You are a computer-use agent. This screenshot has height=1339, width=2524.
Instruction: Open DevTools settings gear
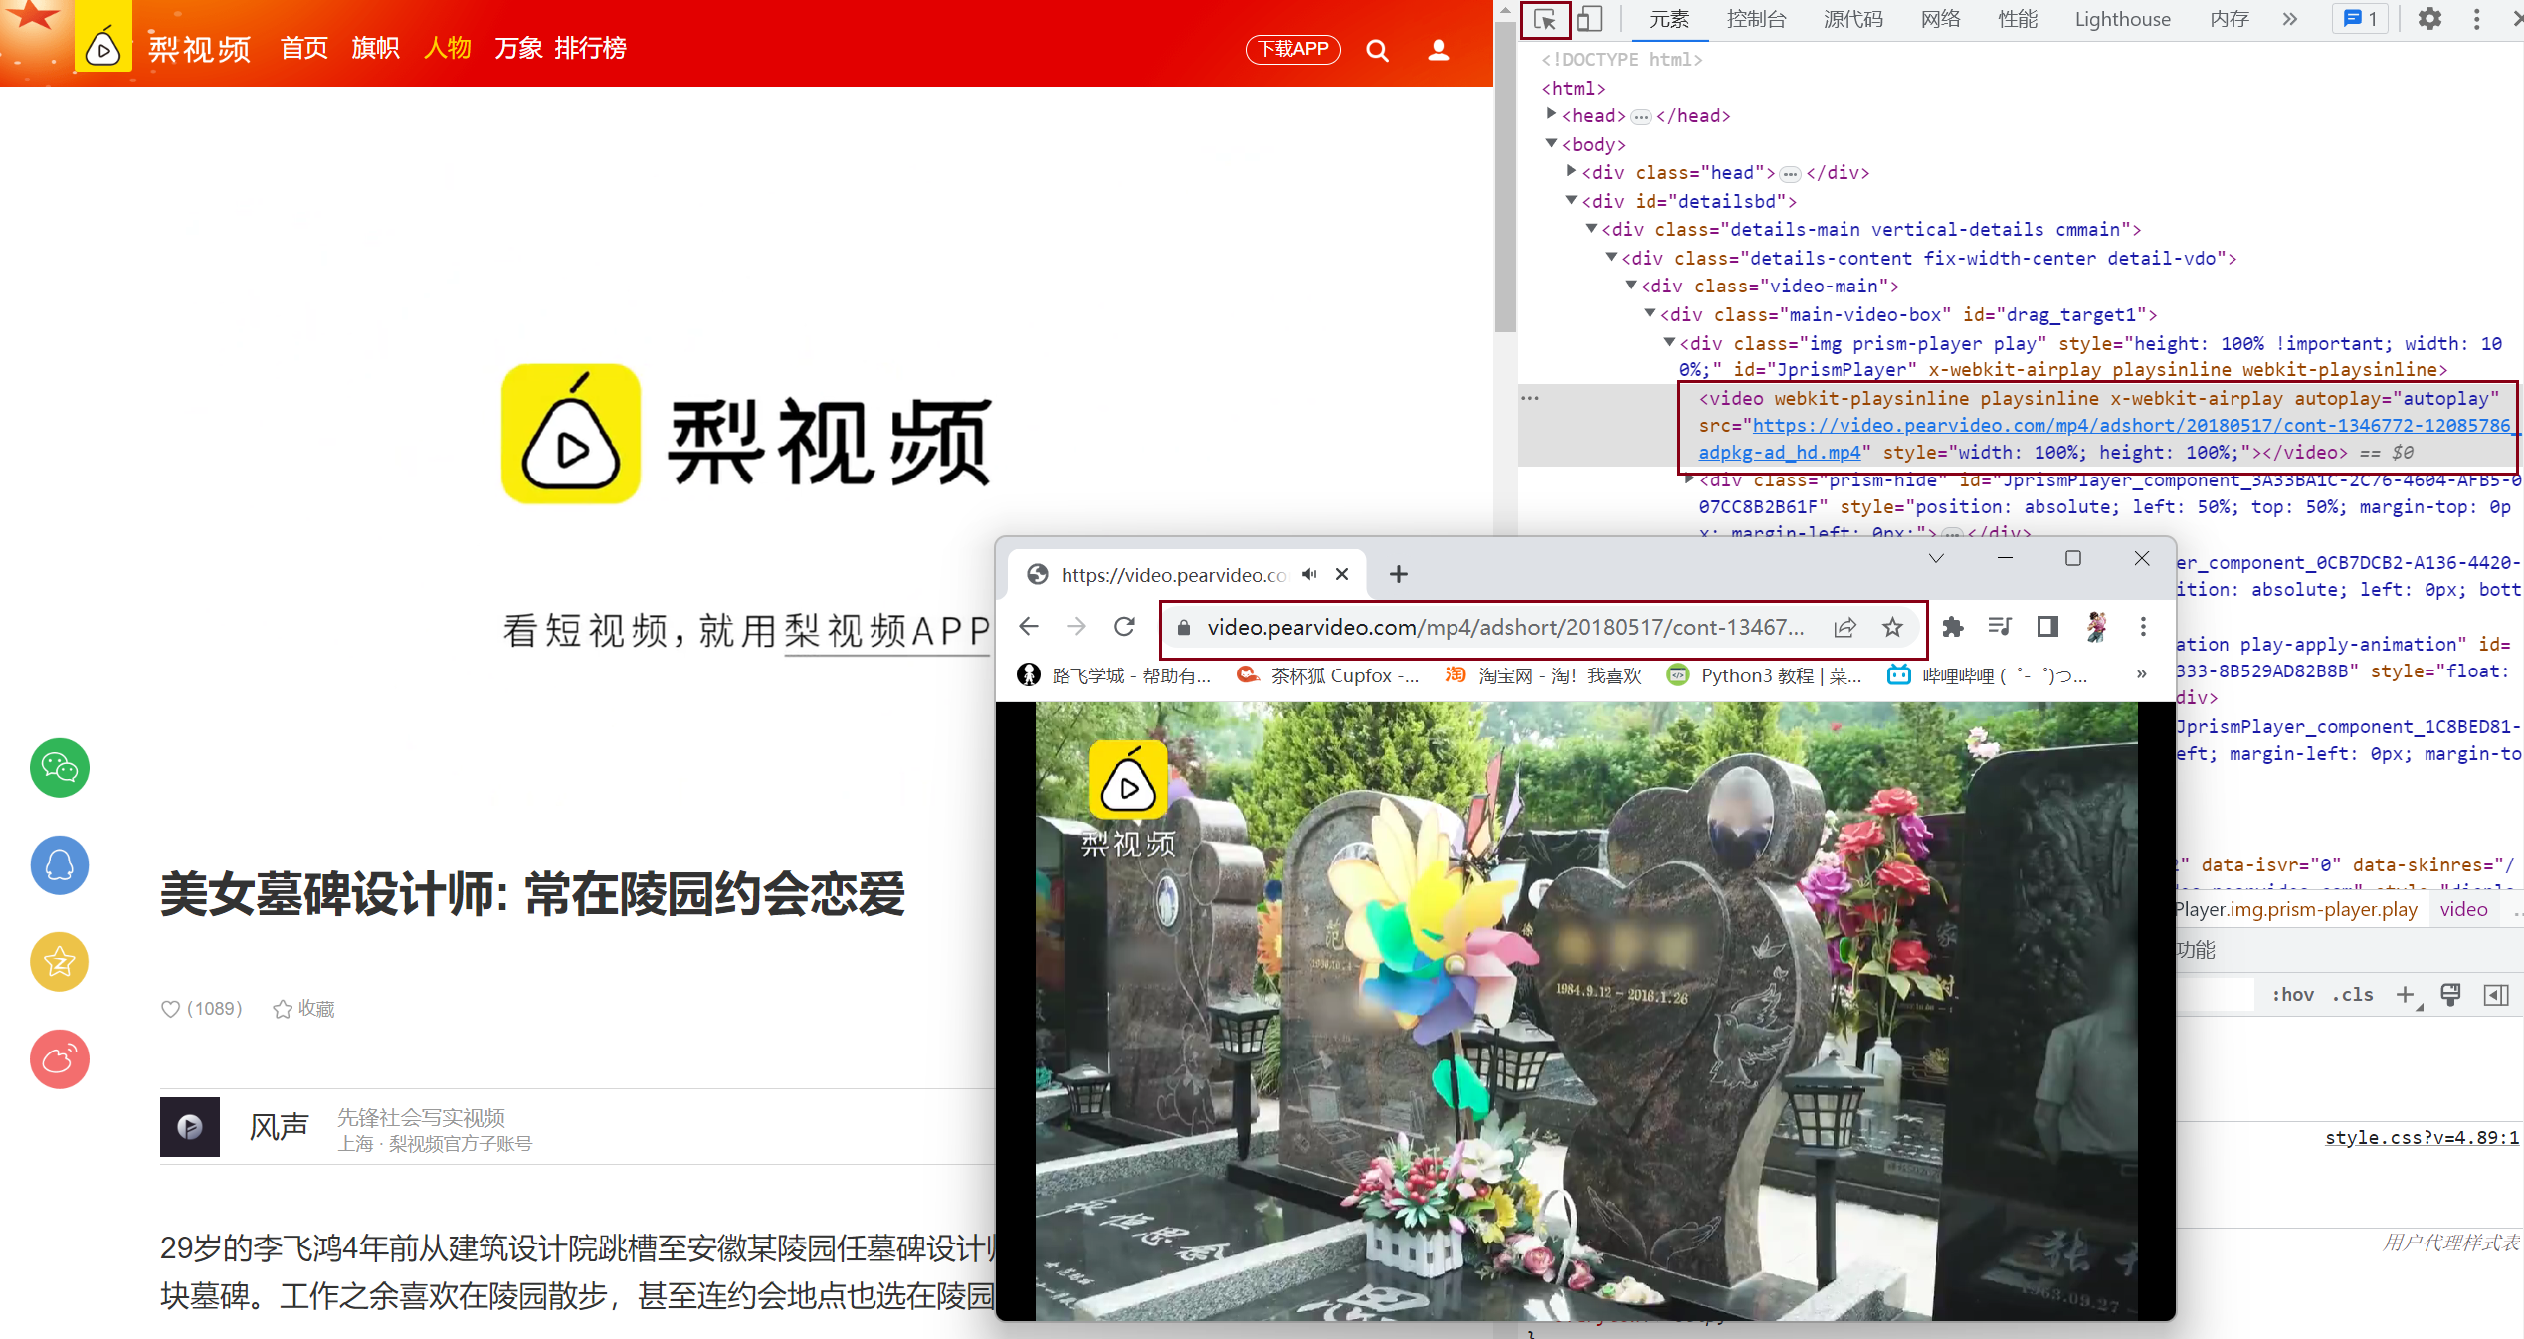tap(2429, 19)
